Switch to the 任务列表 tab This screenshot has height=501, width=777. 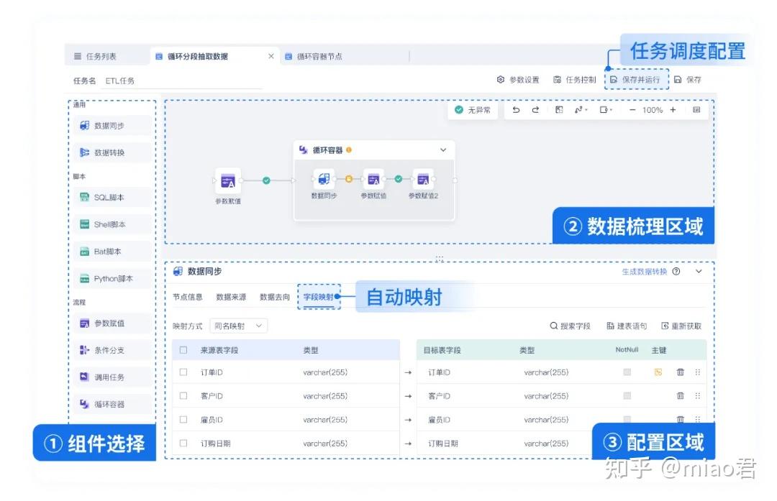[95, 57]
